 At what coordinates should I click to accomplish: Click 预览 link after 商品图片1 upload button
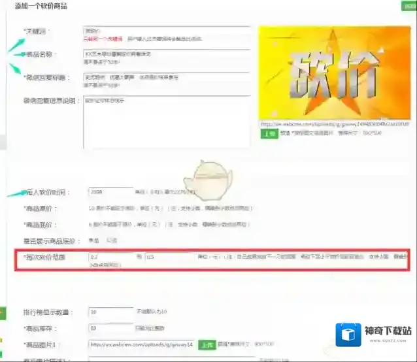coord(222,344)
